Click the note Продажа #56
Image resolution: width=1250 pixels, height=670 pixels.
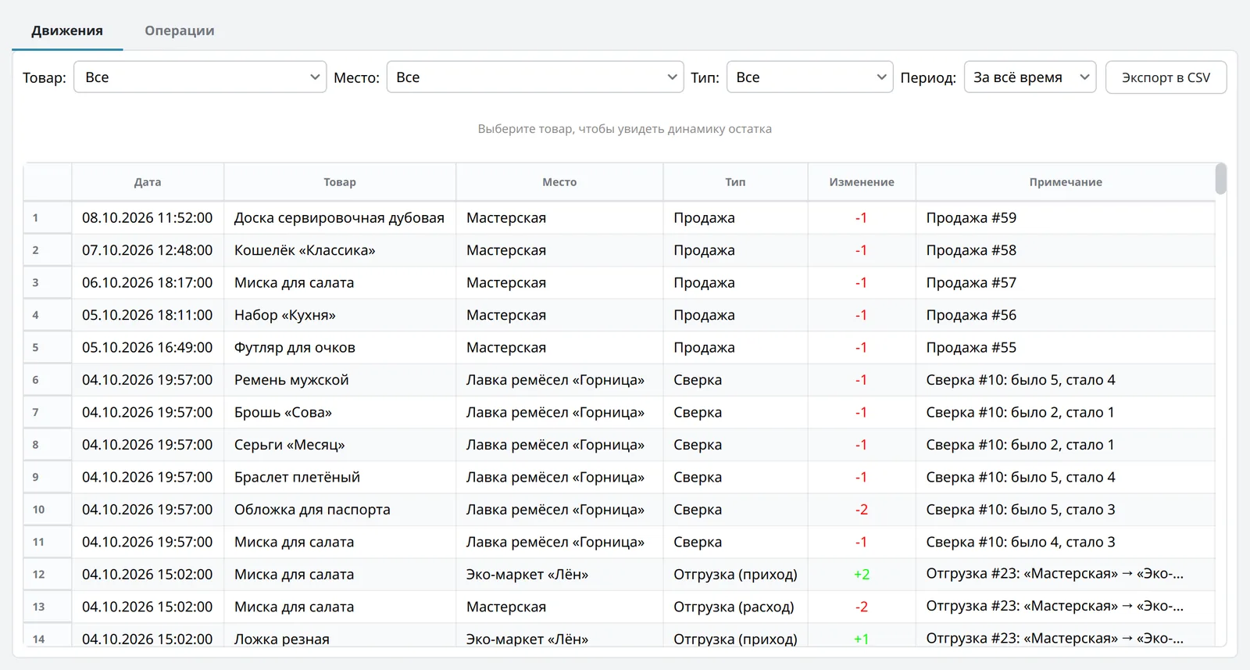(x=1066, y=315)
